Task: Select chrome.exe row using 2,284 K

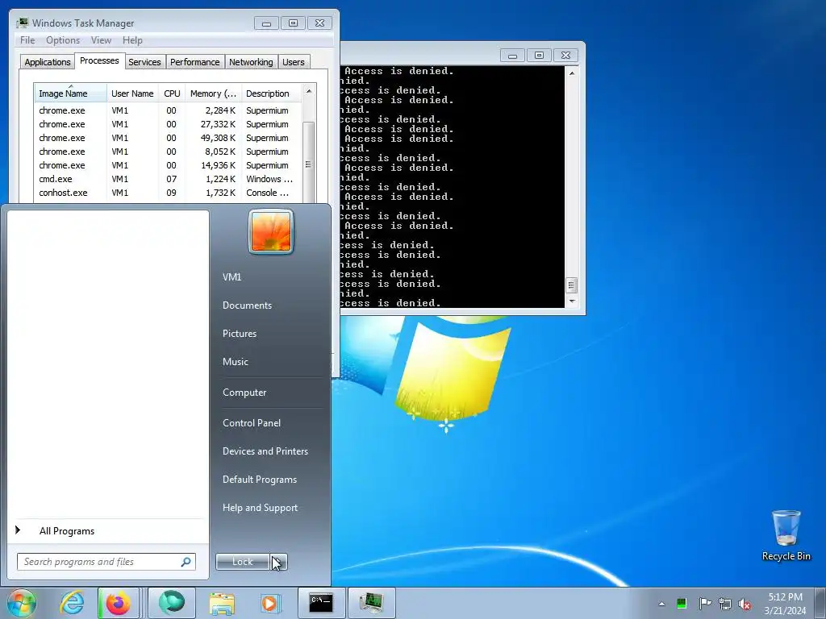Action: pos(168,110)
